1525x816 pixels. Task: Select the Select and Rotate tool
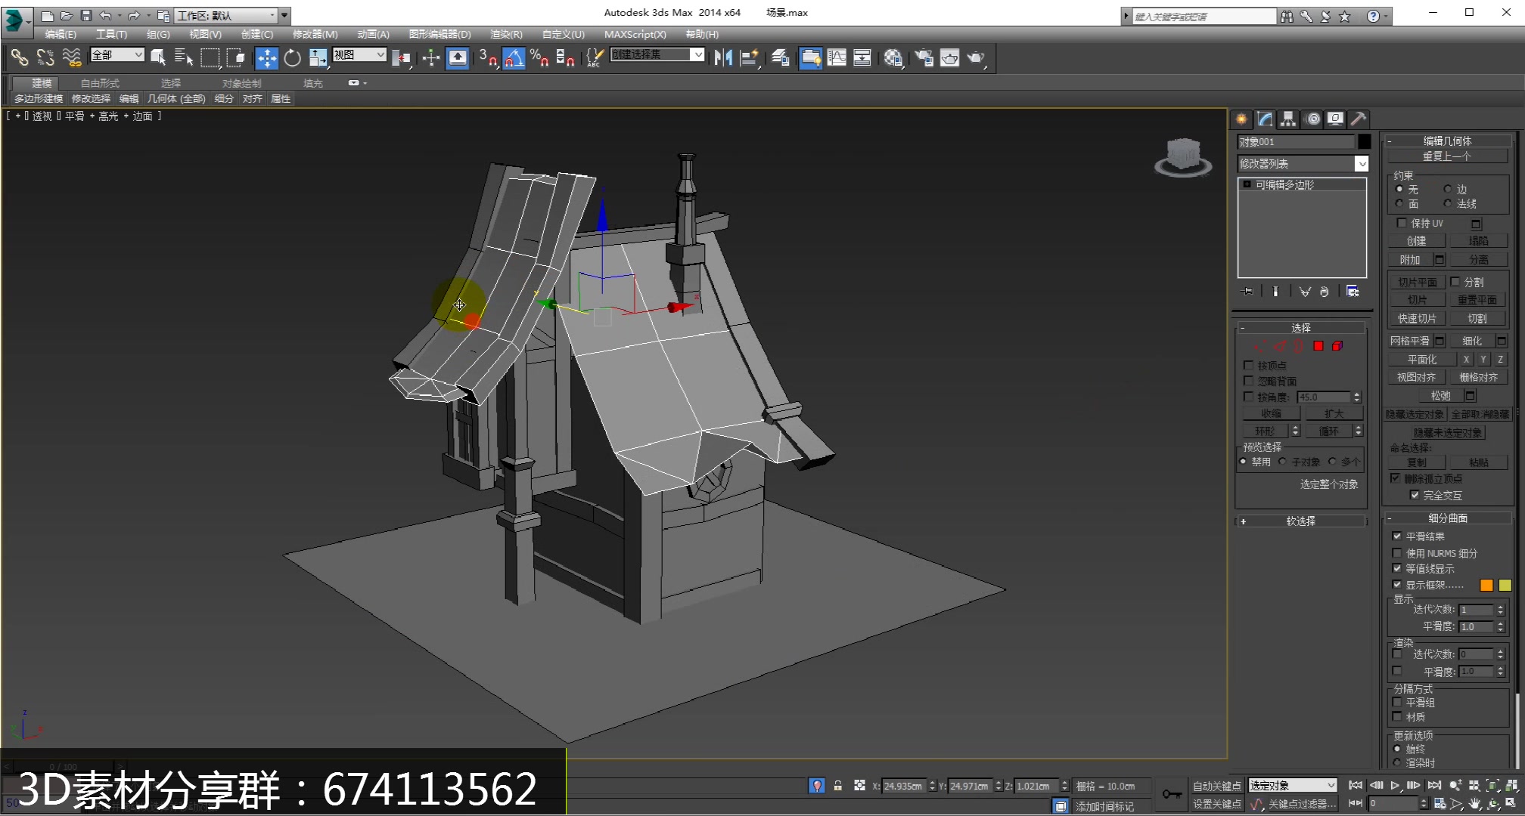coord(293,57)
